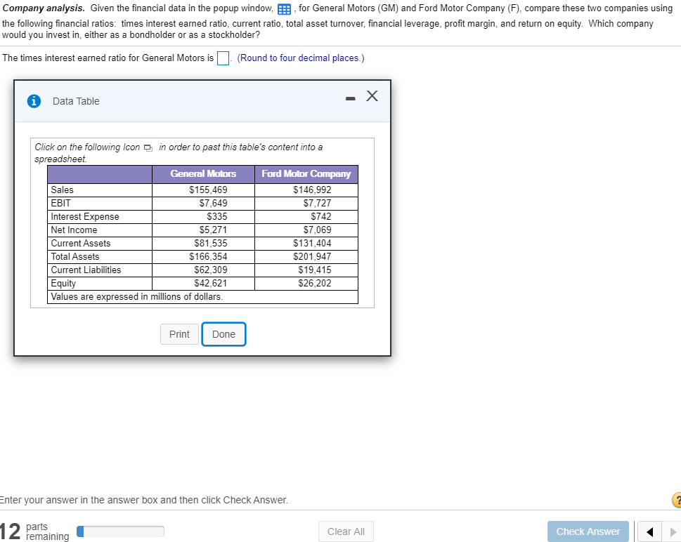Collapse the Data Table popup with the minimize icon
The image size is (681, 542).
click(x=350, y=98)
